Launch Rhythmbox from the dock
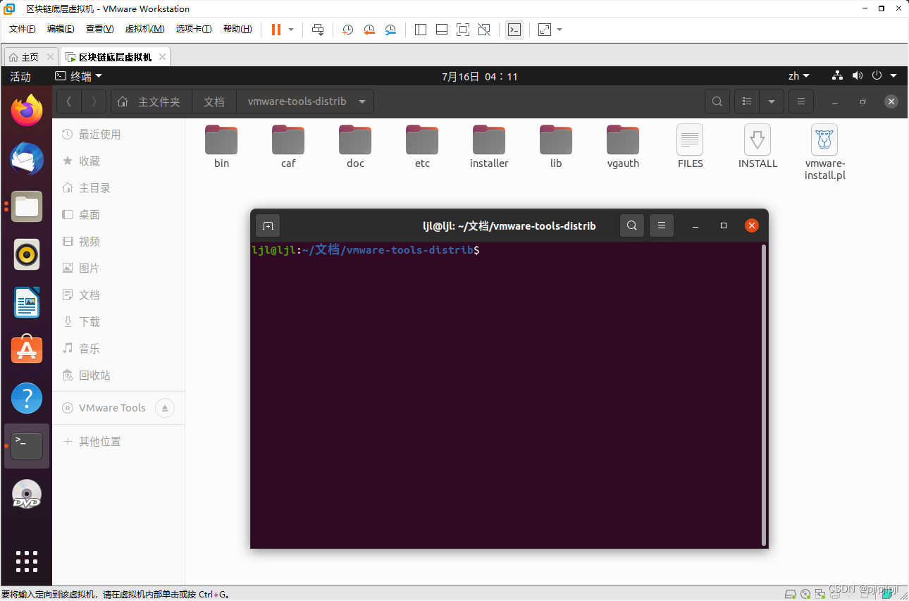This screenshot has width=909, height=601. [x=27, y=254]
